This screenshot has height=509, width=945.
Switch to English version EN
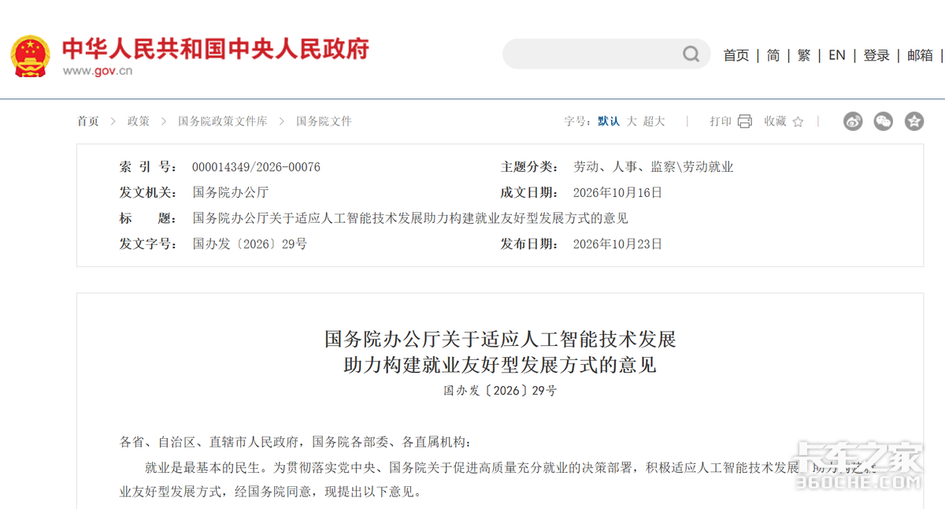coord(836,55)
